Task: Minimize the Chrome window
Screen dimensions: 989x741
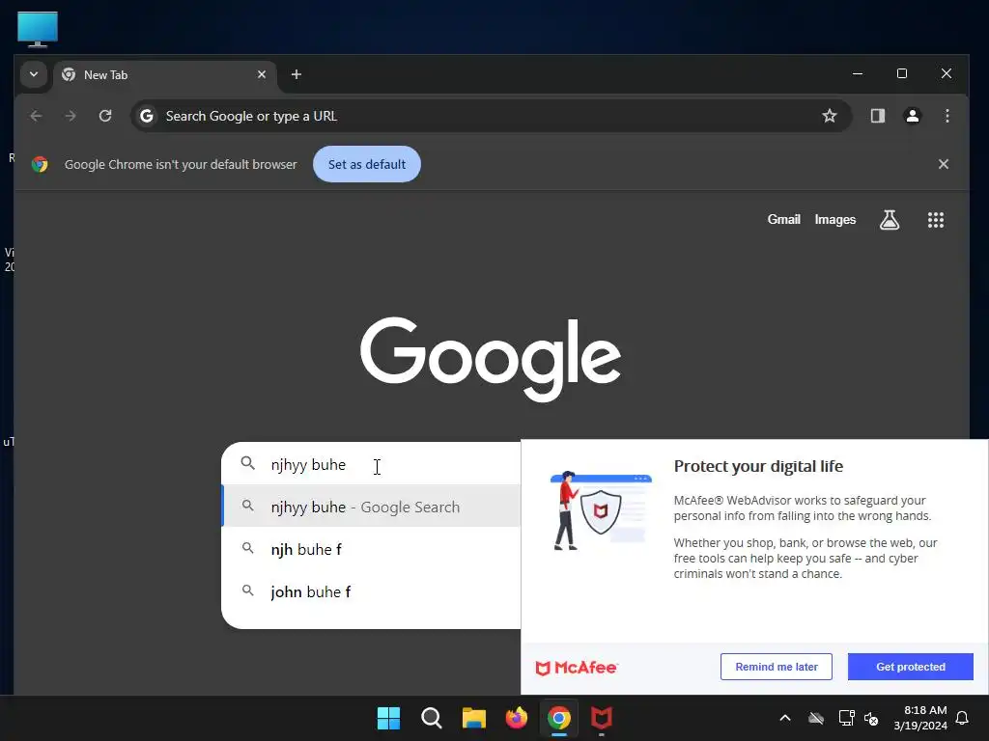Action: pyautogui.click(x=858, y=73)
